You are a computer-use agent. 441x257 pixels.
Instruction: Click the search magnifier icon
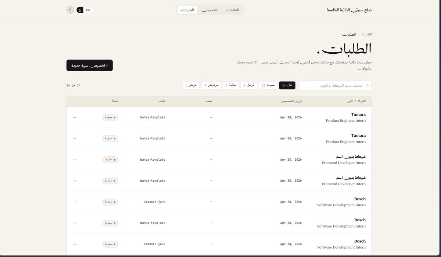pos(367,85)
